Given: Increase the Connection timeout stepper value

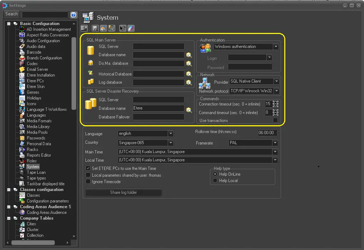Looking at the screenshot, I should click(275, 102).
